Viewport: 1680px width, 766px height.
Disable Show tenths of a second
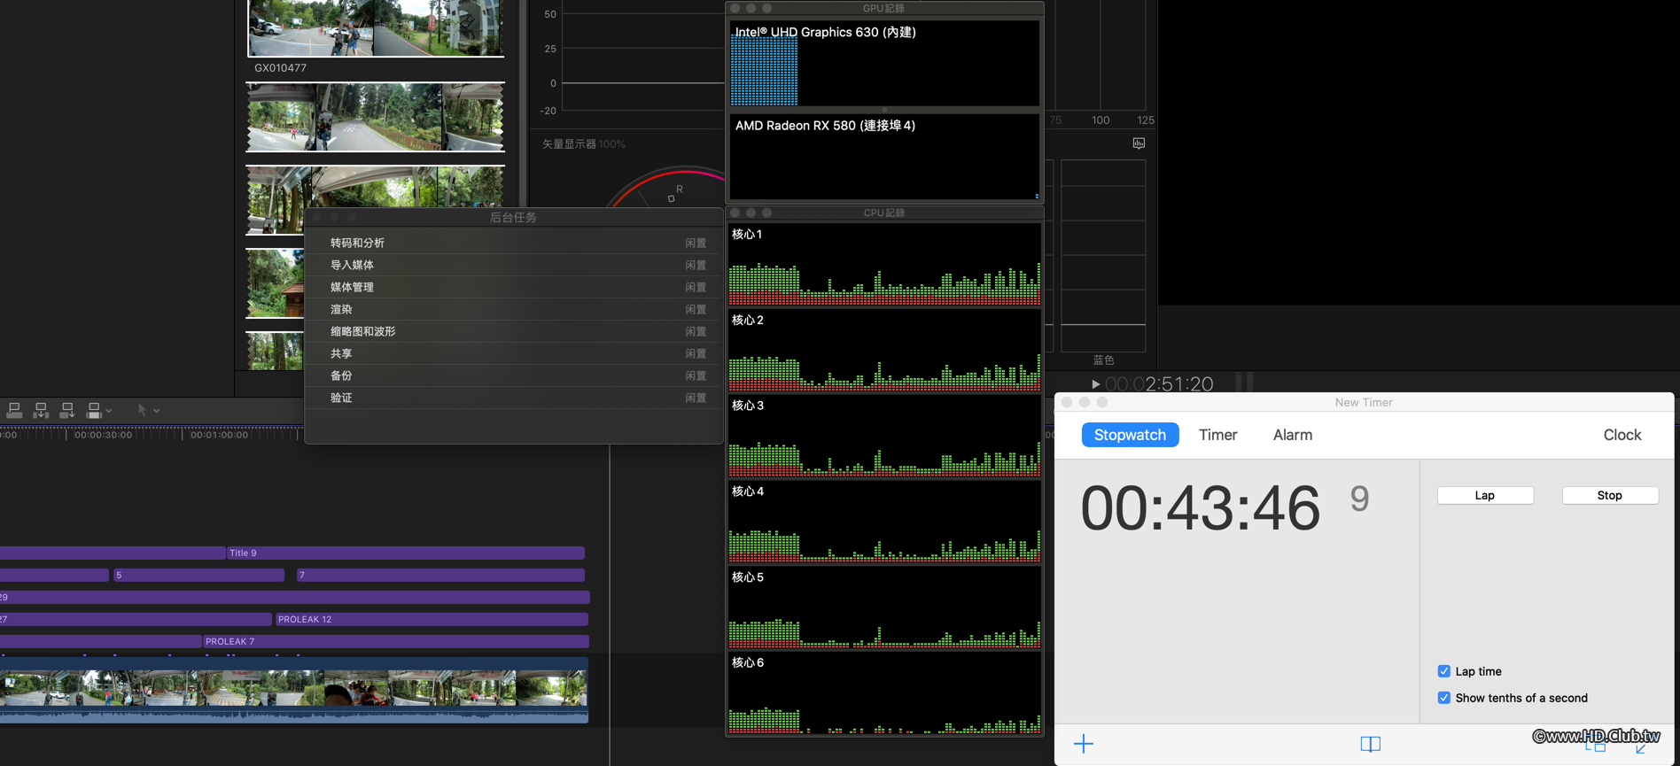(x=1444, y=698)
